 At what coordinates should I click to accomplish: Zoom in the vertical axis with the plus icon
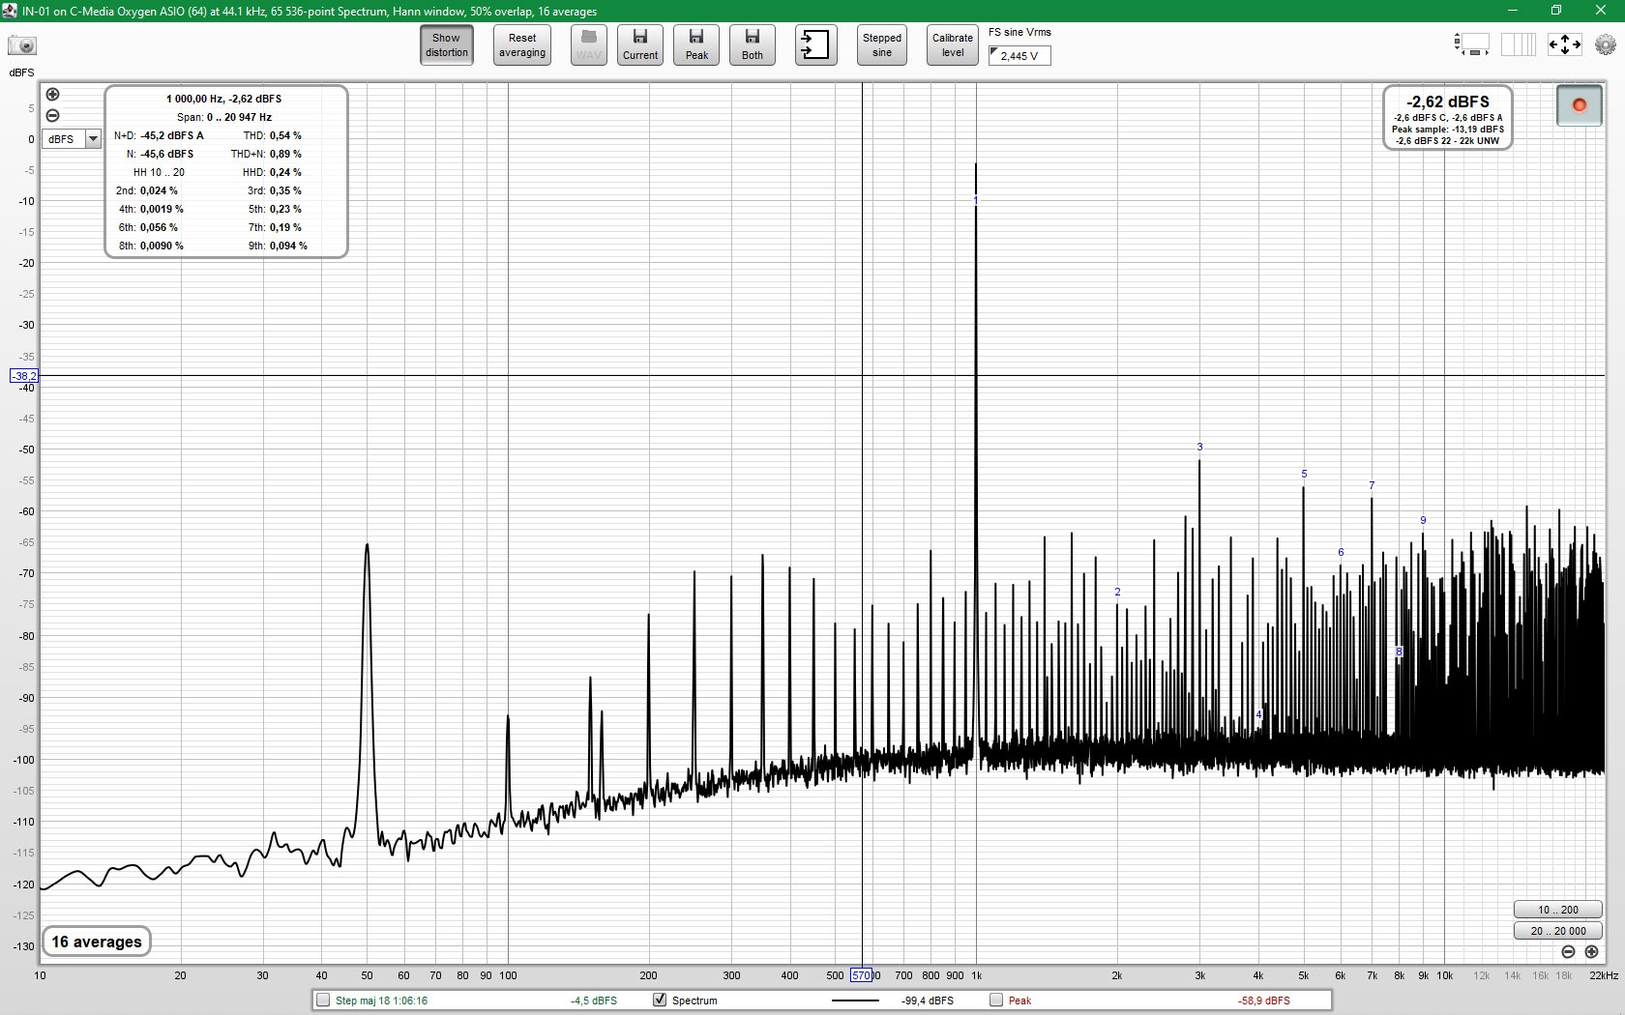[x=52, y=94]
